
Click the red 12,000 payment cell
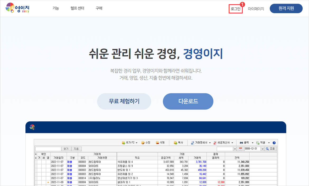(216, 182)
